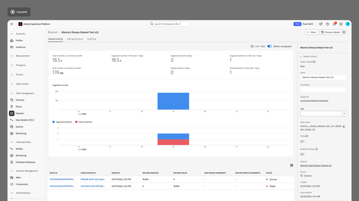The height and width of the screenshot is (201, 359).
Task: Click System Dataset info icon
Action: (x=314, y=62)
